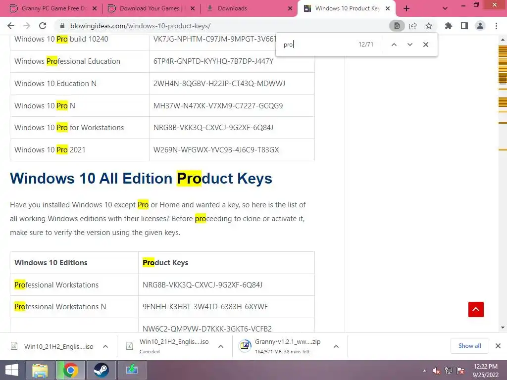Close the Downloads tab
The width and height of the screenshot is (507, 380).
coord(290,8)
